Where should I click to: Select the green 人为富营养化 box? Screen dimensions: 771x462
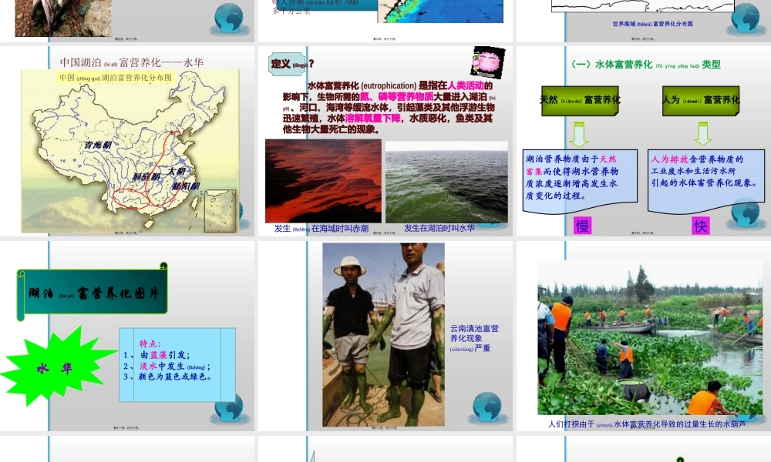point(700,100)
